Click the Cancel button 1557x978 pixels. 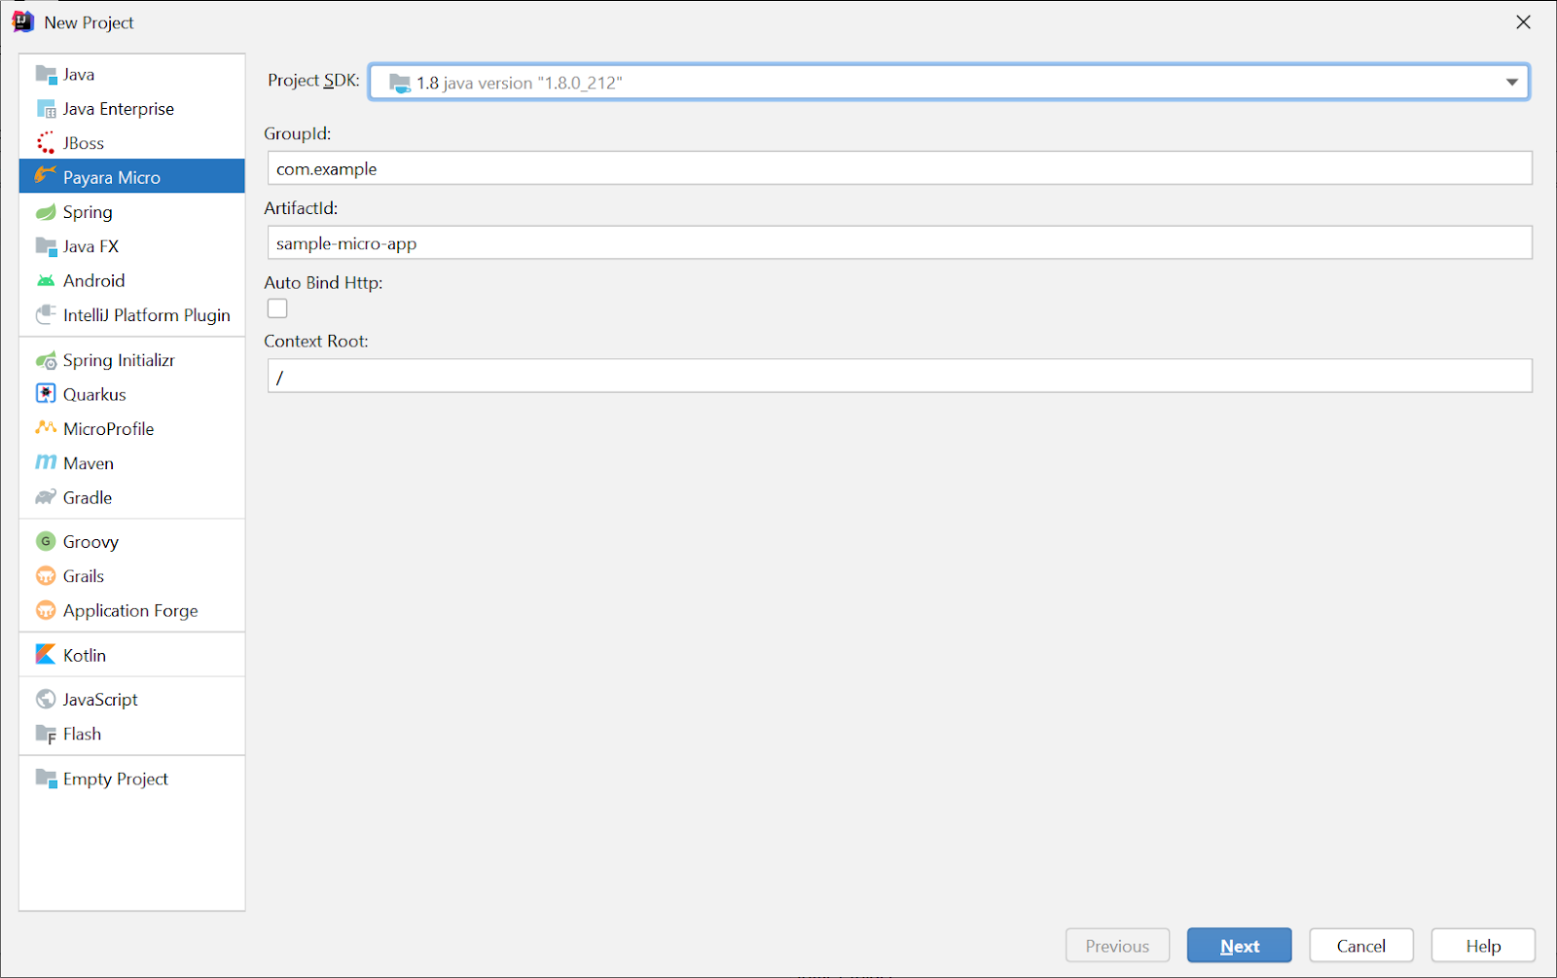pos(1361,946)
